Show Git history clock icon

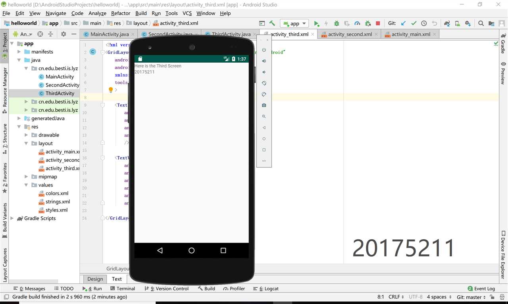click(424, 23)
